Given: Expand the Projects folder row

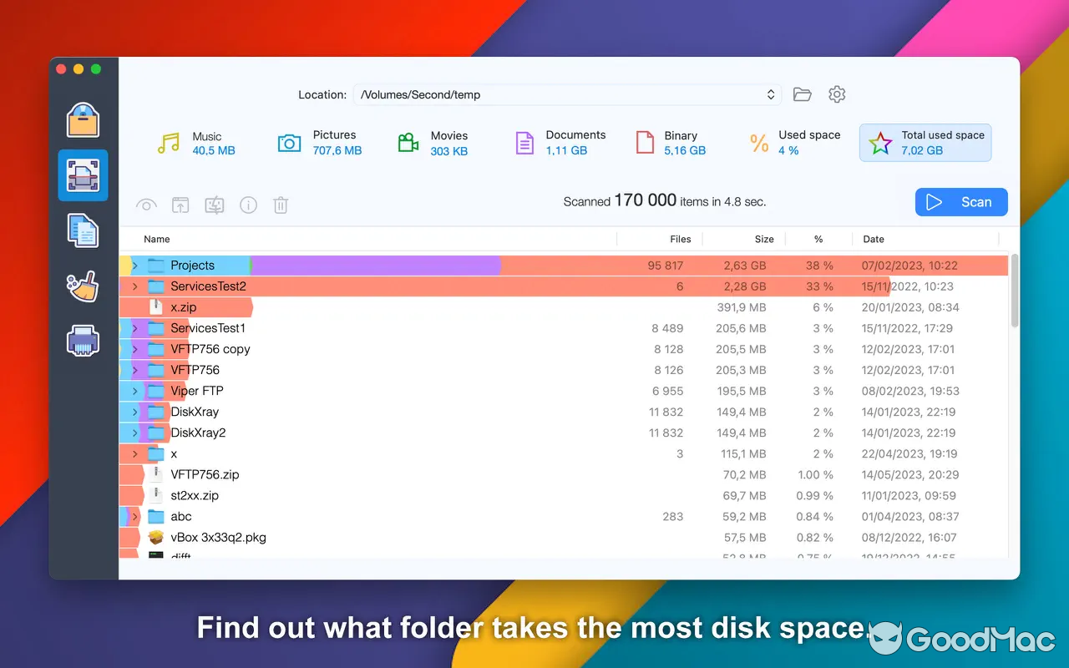Looking at the screenshot, I should pos(134,265).
